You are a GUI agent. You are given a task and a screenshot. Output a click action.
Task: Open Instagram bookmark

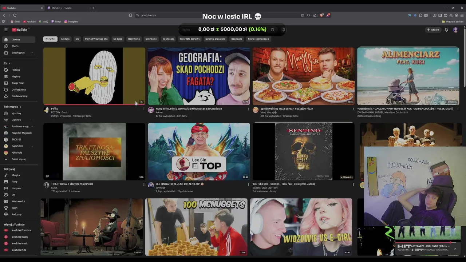(71, 21)
